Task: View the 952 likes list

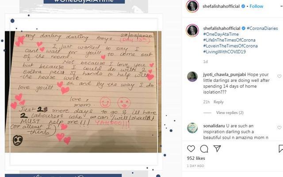Action: pos(196,159)
